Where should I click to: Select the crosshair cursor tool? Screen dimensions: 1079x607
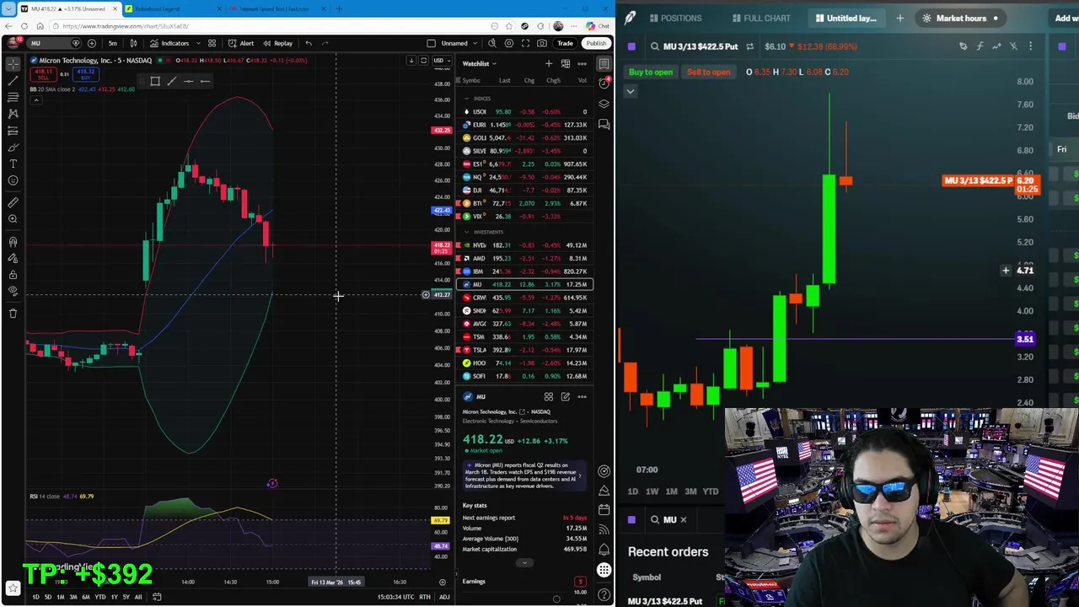click(13, 64)
